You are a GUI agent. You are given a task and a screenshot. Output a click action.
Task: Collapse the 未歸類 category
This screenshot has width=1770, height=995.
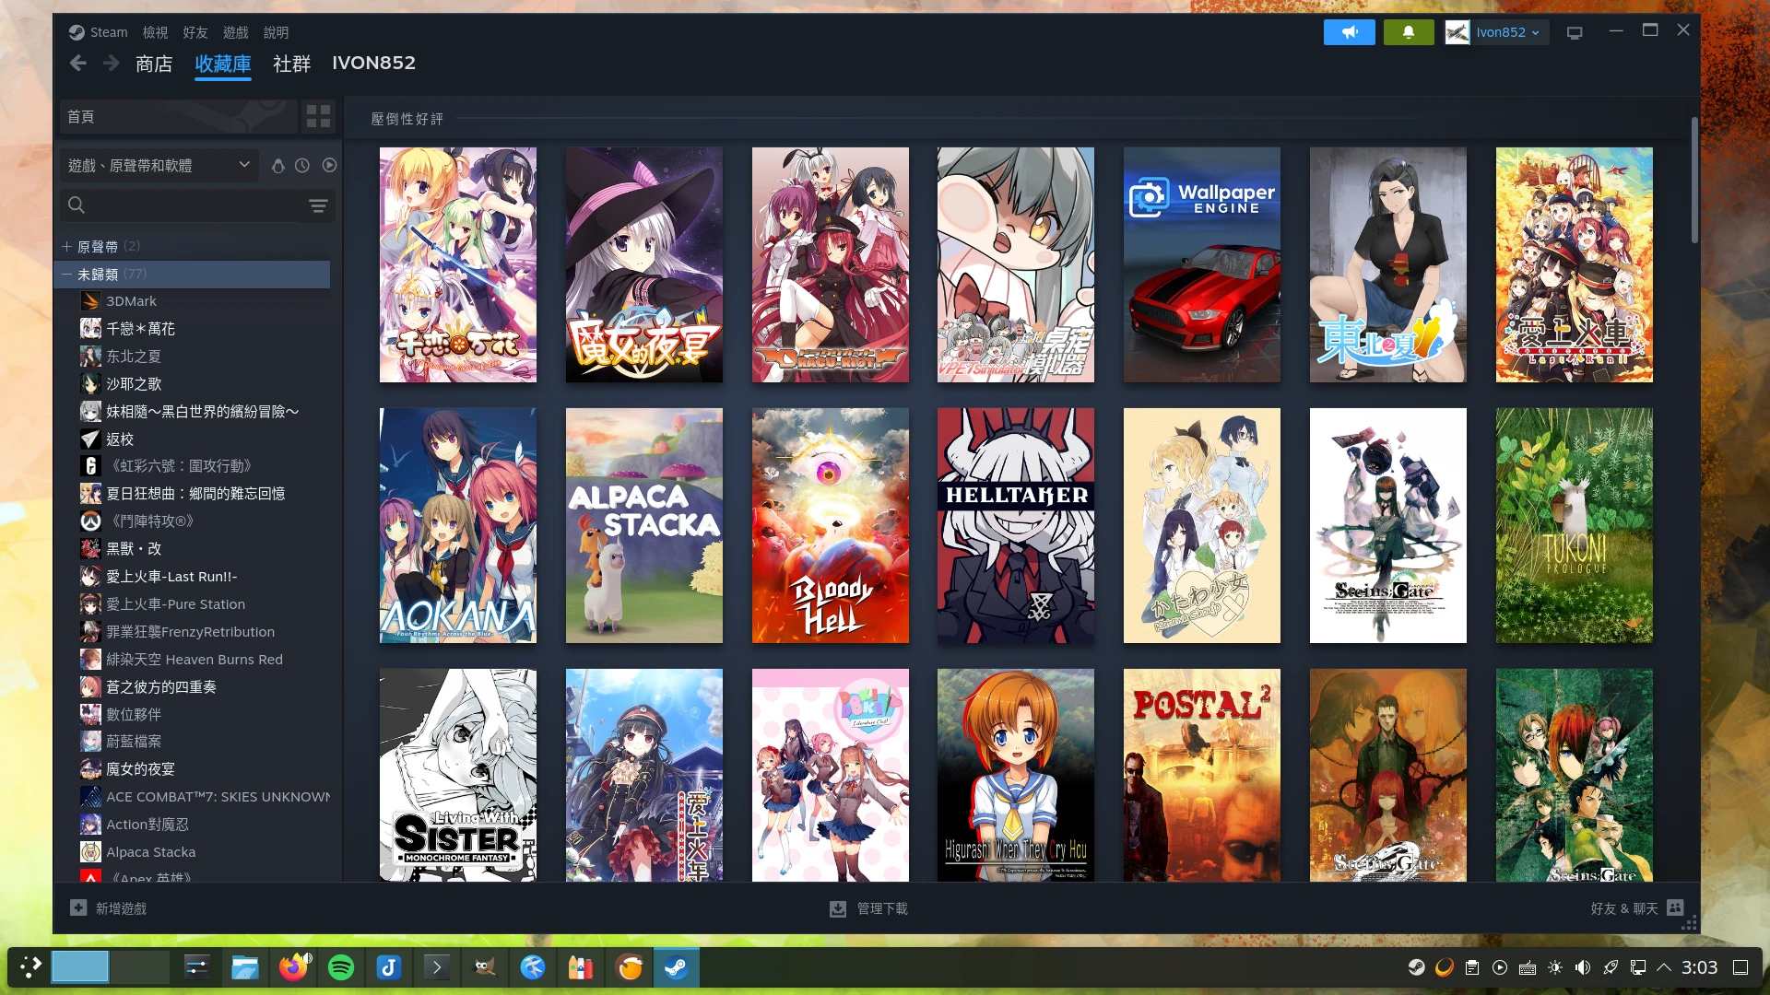pyautogui.click(x=66, y=274)
